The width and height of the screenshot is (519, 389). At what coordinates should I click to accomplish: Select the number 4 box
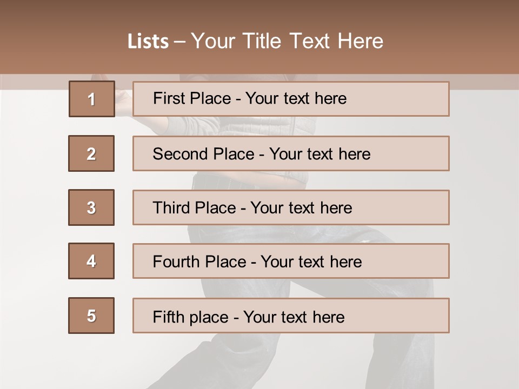pos(91,261)
